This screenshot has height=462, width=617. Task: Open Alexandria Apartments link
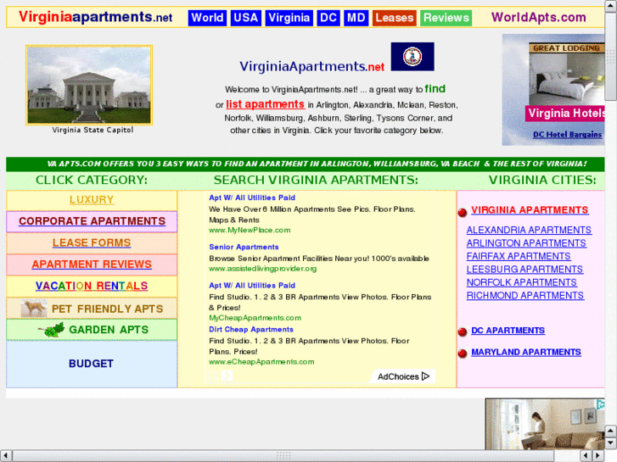pos(529,230)
